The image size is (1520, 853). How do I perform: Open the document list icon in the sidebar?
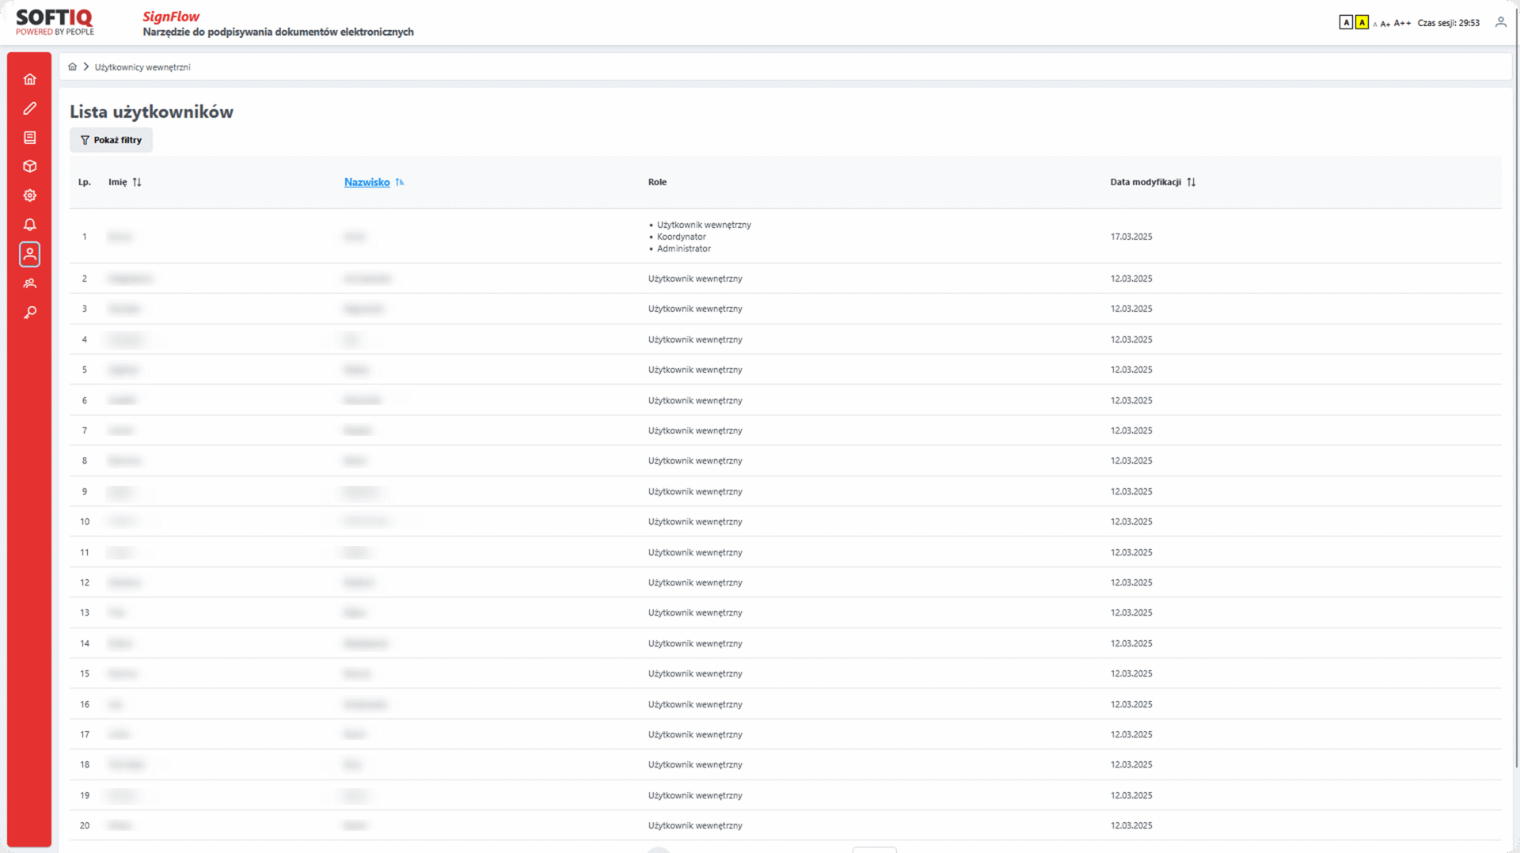click(30, 138)
